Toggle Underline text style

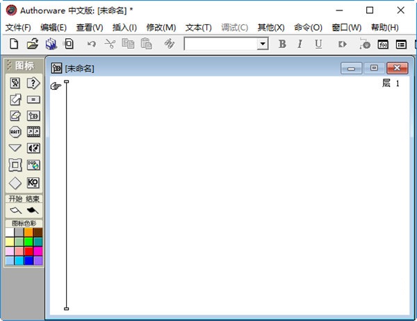318,44
